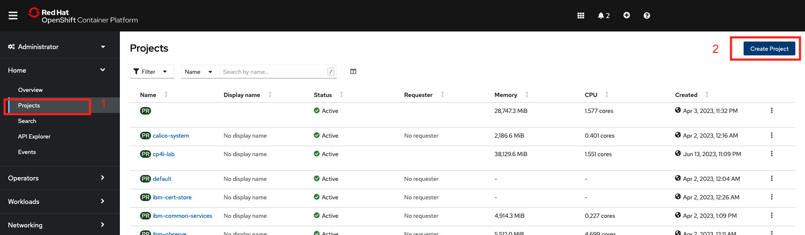
Task: Sort by Name column arrow icon
Action: pyautogui.click(x=166, y=94)
